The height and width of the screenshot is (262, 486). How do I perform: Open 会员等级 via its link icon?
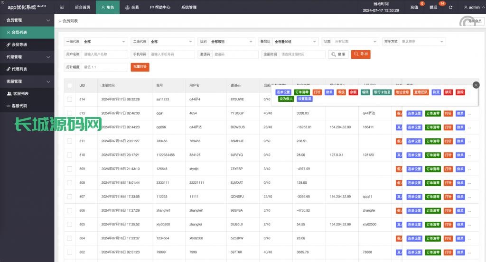coord(9,45)
